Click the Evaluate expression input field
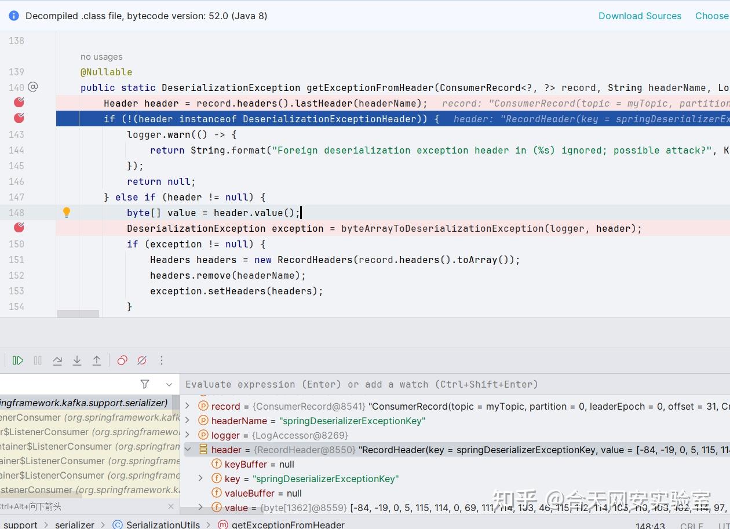 (362, 384)
